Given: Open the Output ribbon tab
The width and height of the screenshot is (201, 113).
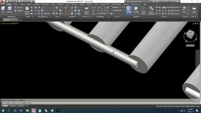Looking at the screenshot, I should point(82,4).
